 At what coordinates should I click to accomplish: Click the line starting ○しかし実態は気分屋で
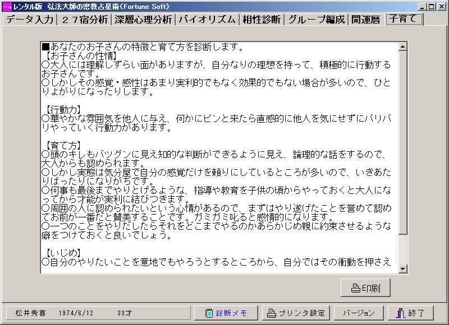(x=216, y=172)
